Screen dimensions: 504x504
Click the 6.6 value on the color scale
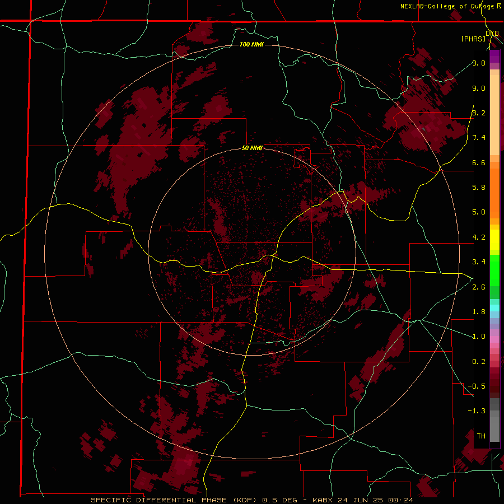pos(479,162)
